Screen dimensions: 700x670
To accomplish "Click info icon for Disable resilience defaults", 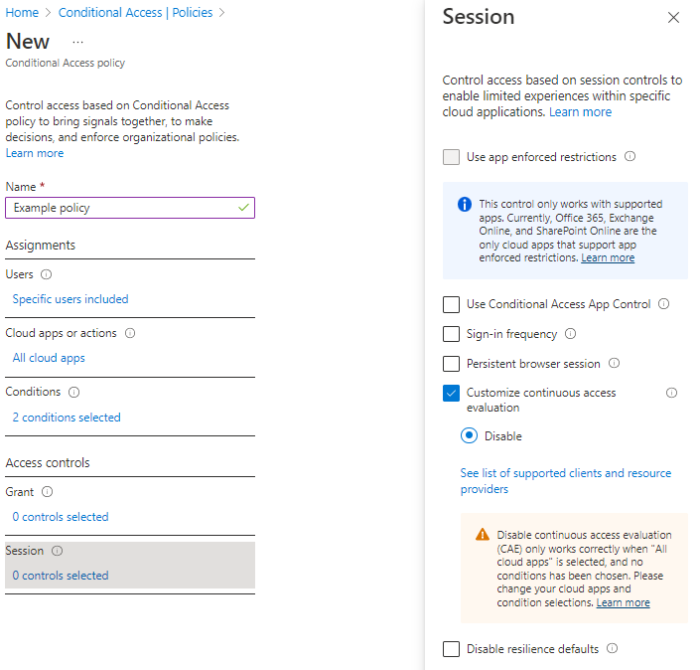I will [612, 649].
